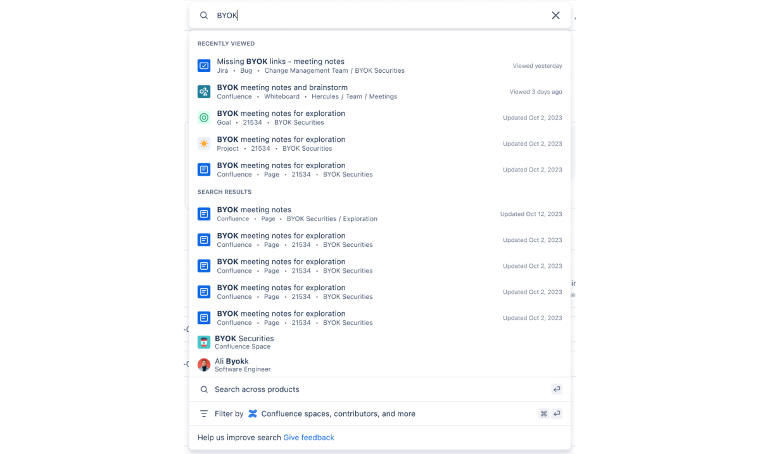The height and width of the screenshot is (454, 760).
Task: Select Search across products
Action: click(380, 389)
